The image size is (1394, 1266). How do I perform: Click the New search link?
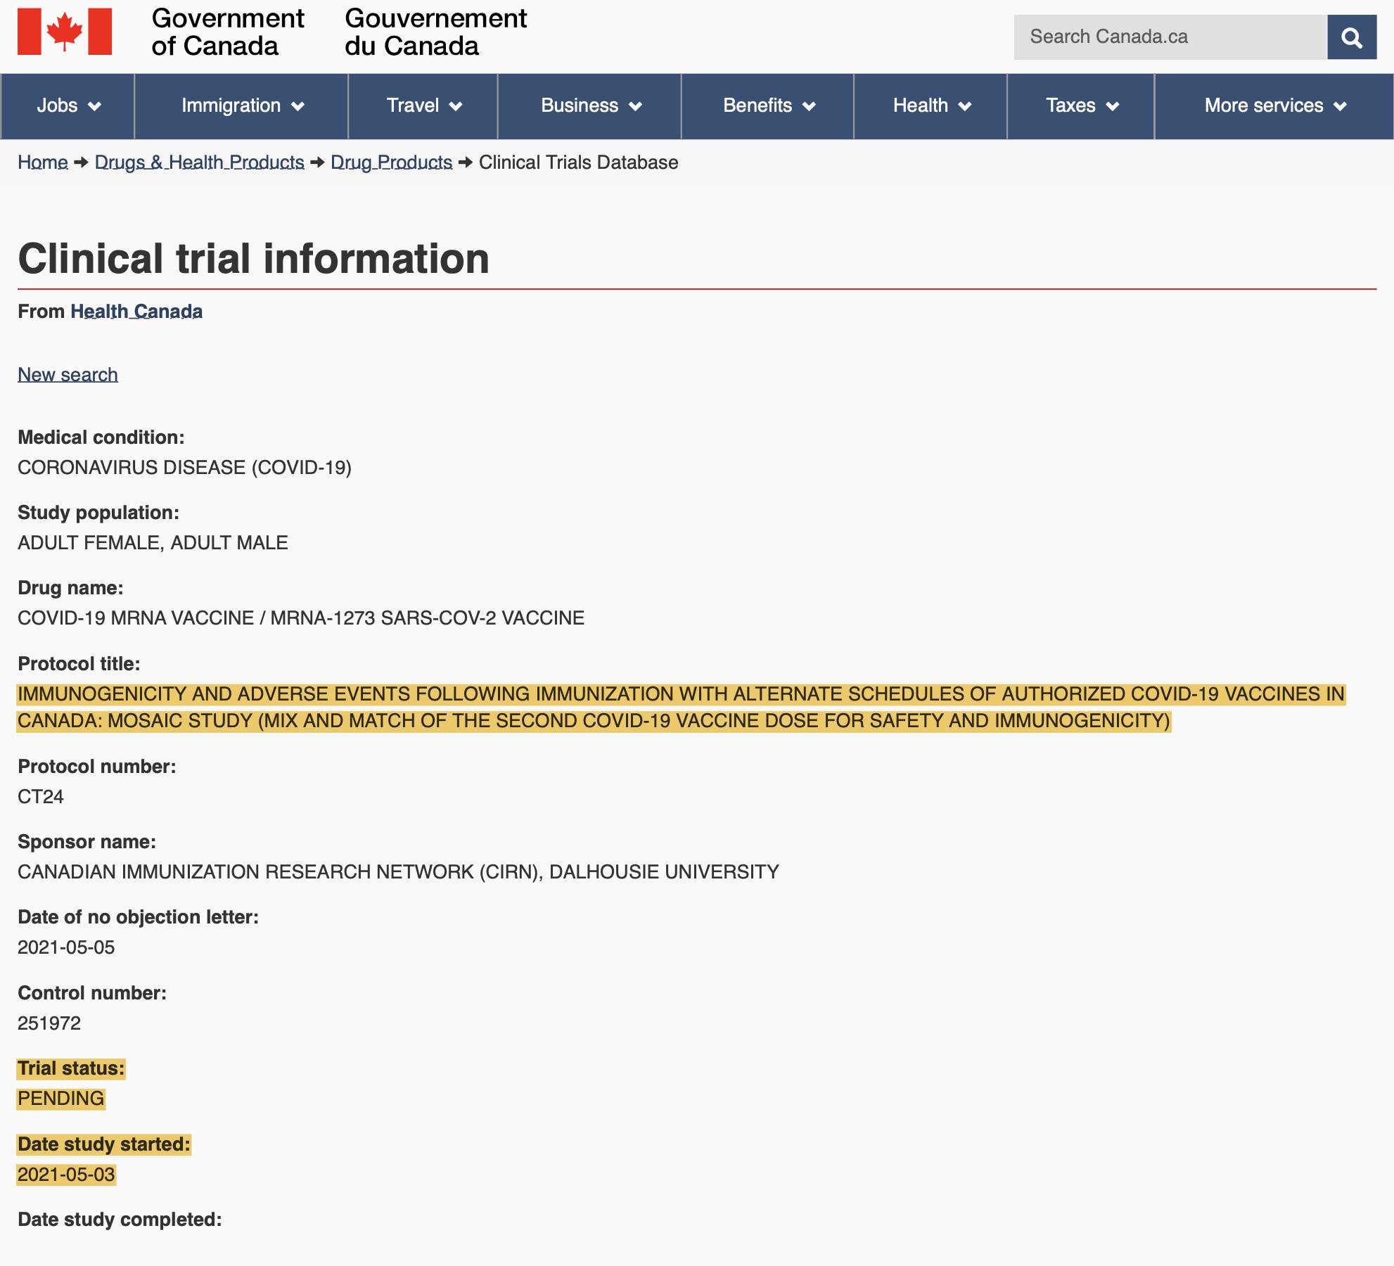point(68,375)
